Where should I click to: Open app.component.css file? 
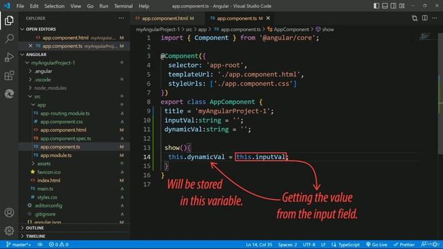click(x=75, y=122)
